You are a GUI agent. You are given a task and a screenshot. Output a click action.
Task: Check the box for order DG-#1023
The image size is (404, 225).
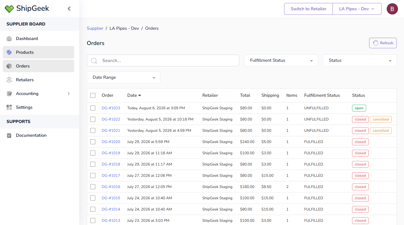click(x=93, y=108)
